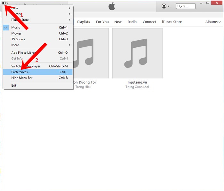Switch to MiniPlayer from menu
The width and height of the screenshot is (224, 191).
pyautogui.click(x=38, y=66)
